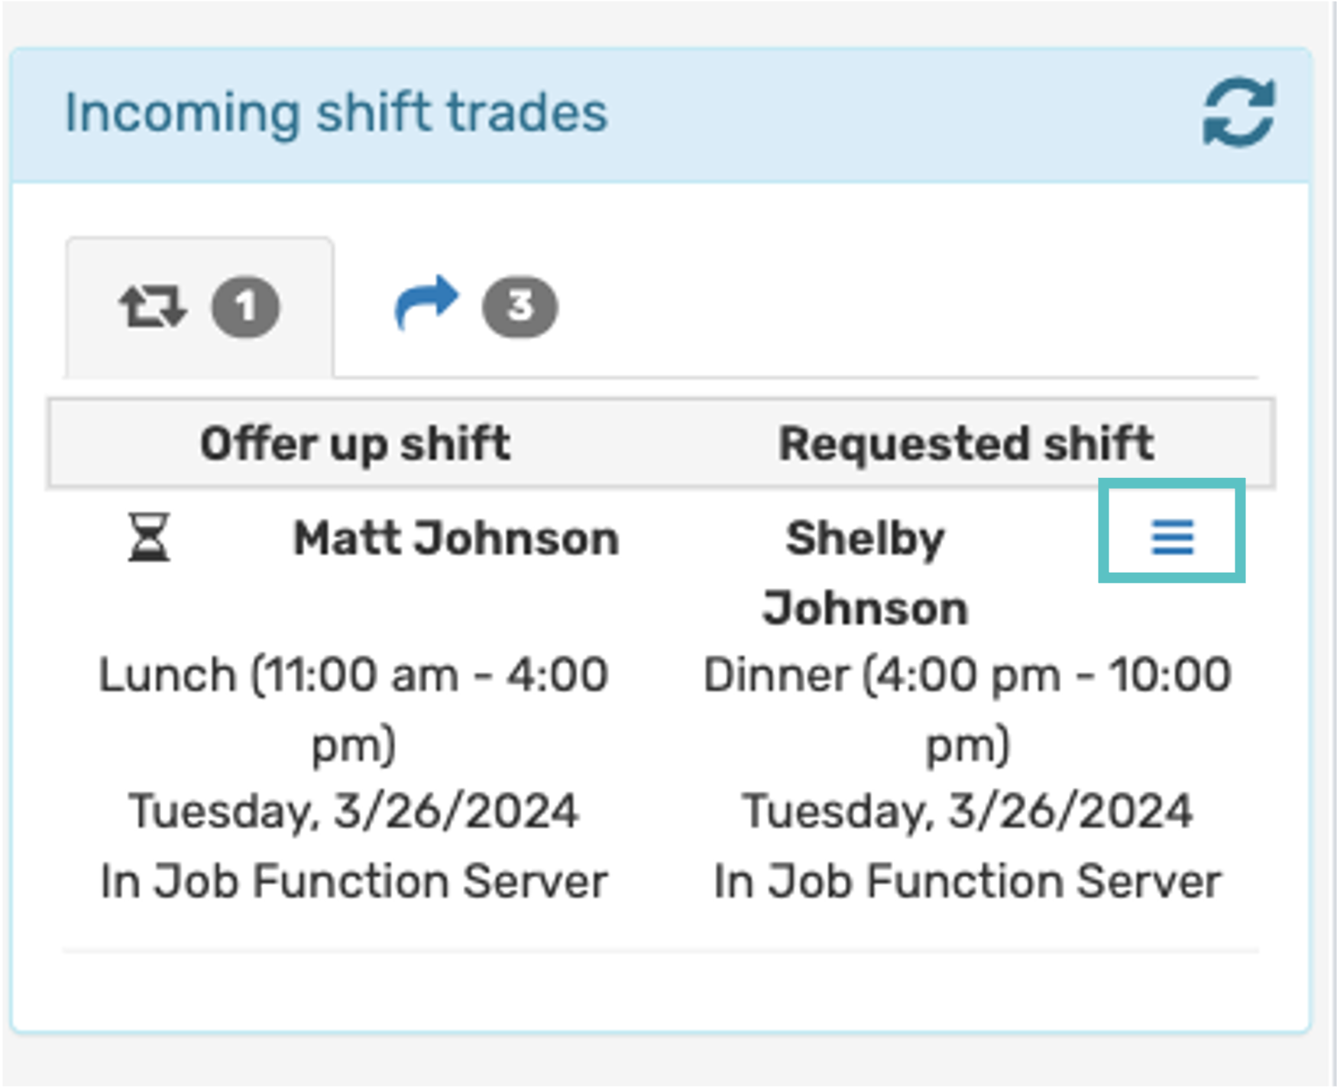Click requested shift 'In Job Function Server'
Screen dimensions: 1337x1088
pyautogui.click(x=967, y=881)
